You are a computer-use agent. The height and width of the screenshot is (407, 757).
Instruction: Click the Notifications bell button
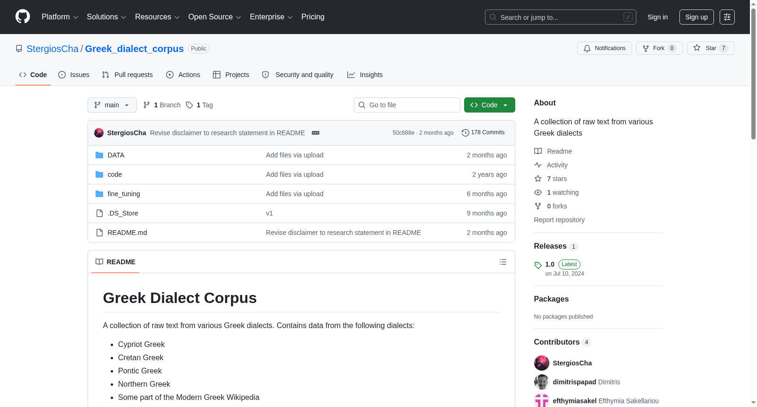(604, 48)
